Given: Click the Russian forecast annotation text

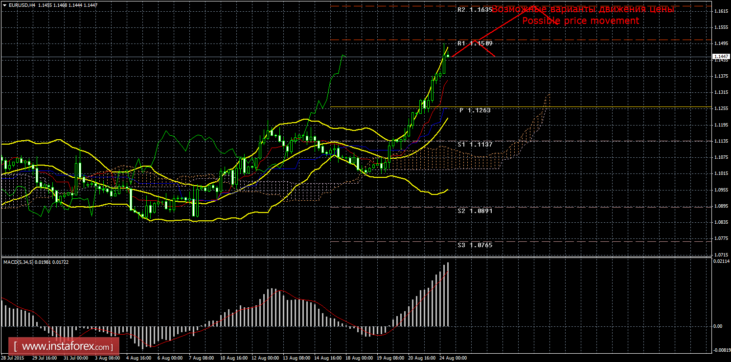Looking at the screenshot, I should click(x=582, y=9).
